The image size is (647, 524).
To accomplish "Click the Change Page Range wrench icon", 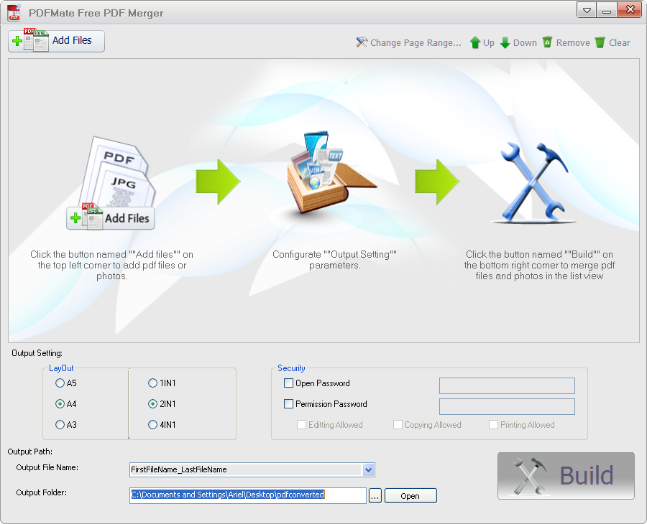I will click(360, 42).
